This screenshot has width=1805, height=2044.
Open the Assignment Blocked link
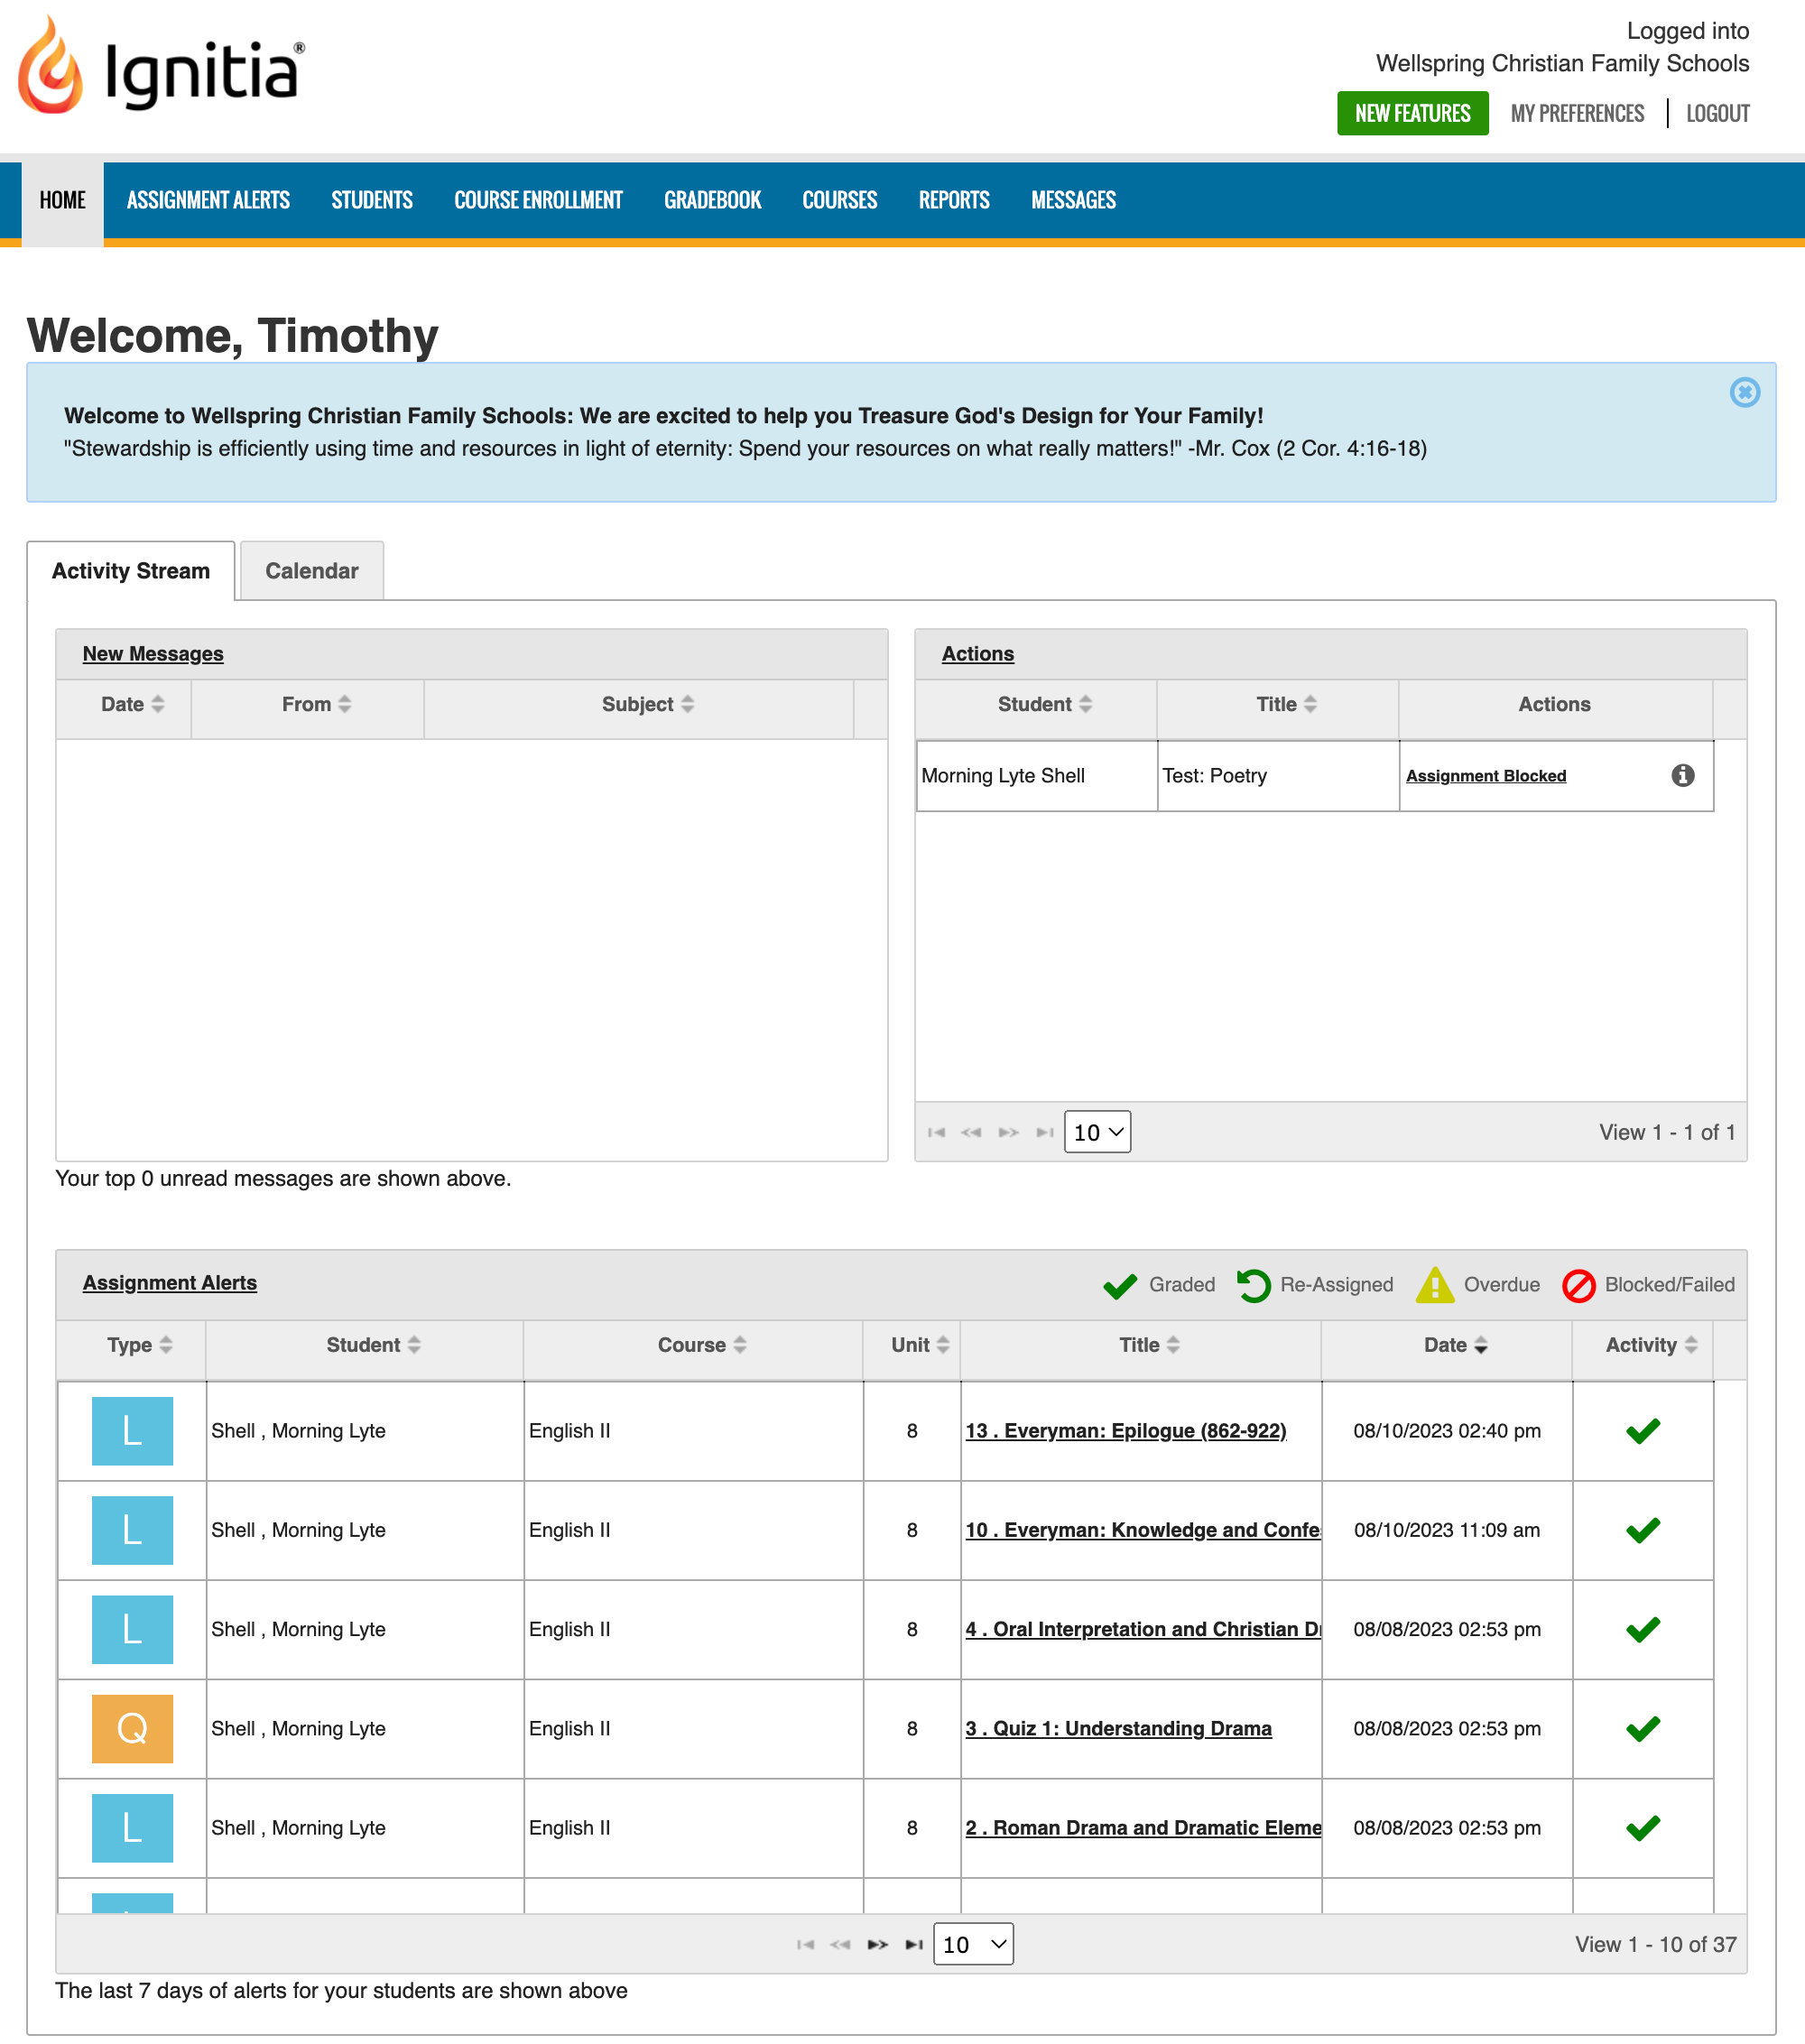(1485, 776)
